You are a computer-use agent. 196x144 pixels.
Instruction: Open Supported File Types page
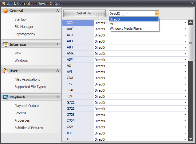pyautogui.click(x=30, y=87)
